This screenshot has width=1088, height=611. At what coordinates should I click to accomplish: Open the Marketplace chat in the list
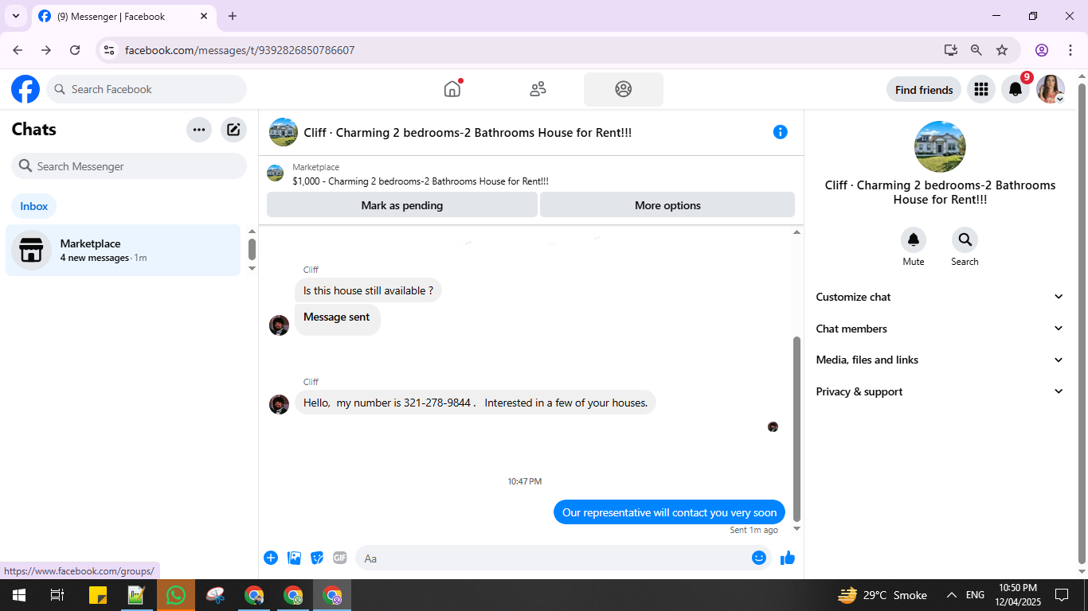pyautogui.click(x=123, y=251)
